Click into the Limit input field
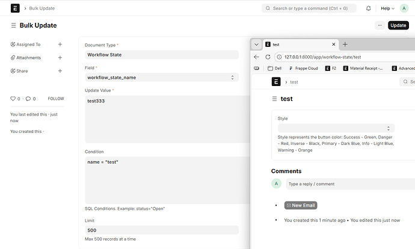This screenshot has width=415, height=249. point(161,230)
